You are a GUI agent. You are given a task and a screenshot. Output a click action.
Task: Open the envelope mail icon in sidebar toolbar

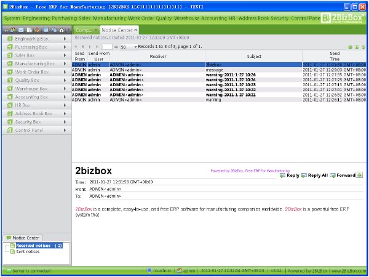(x=21, y=30)
